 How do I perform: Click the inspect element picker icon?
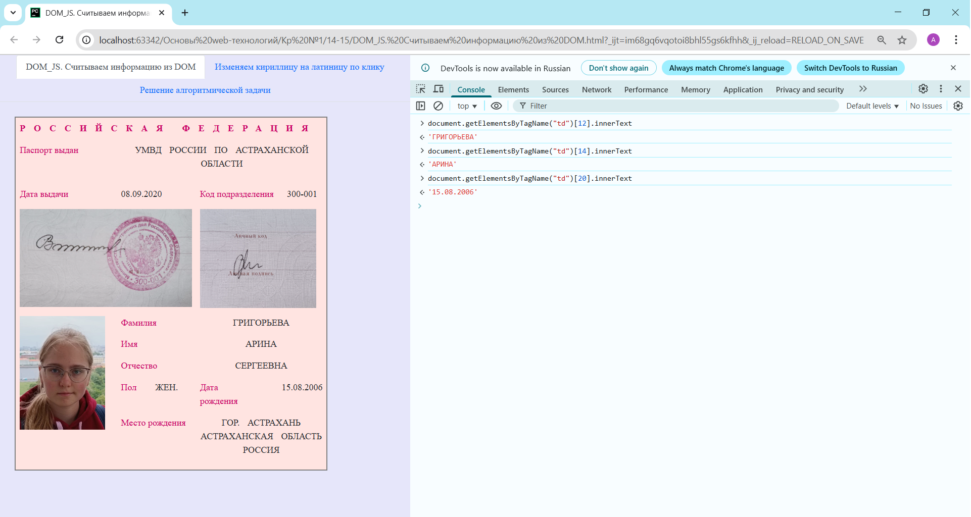click(x=420, y=89)
